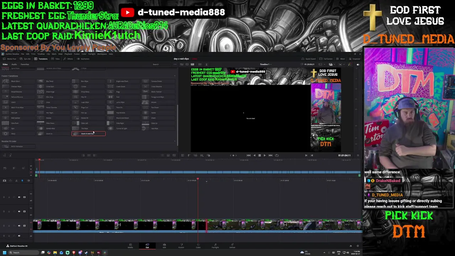Select Source Clip viewer mode icon
The height and width of the screenshot is (256, 455).
(x=182, y=64)
